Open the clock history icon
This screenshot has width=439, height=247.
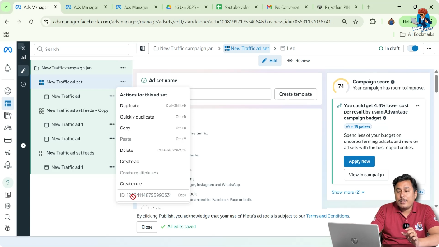coord(23,84)
